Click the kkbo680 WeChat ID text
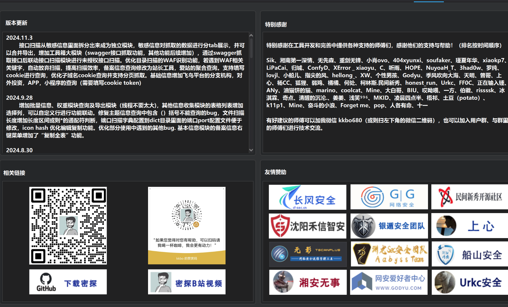The image size is (508, 307). click(x=350, y=120)
